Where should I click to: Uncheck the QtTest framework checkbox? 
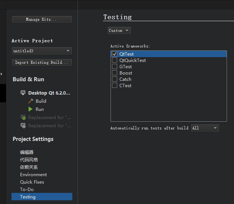pos(115,54)
